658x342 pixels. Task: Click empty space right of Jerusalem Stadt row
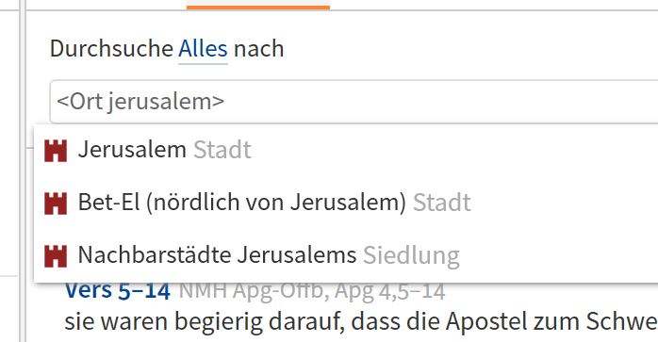[453, 150]
